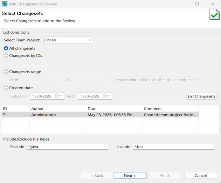The height and width of the screenshot is (183, 221).
Task: Select the All changesets radio button
Action: tap(6, 48)
